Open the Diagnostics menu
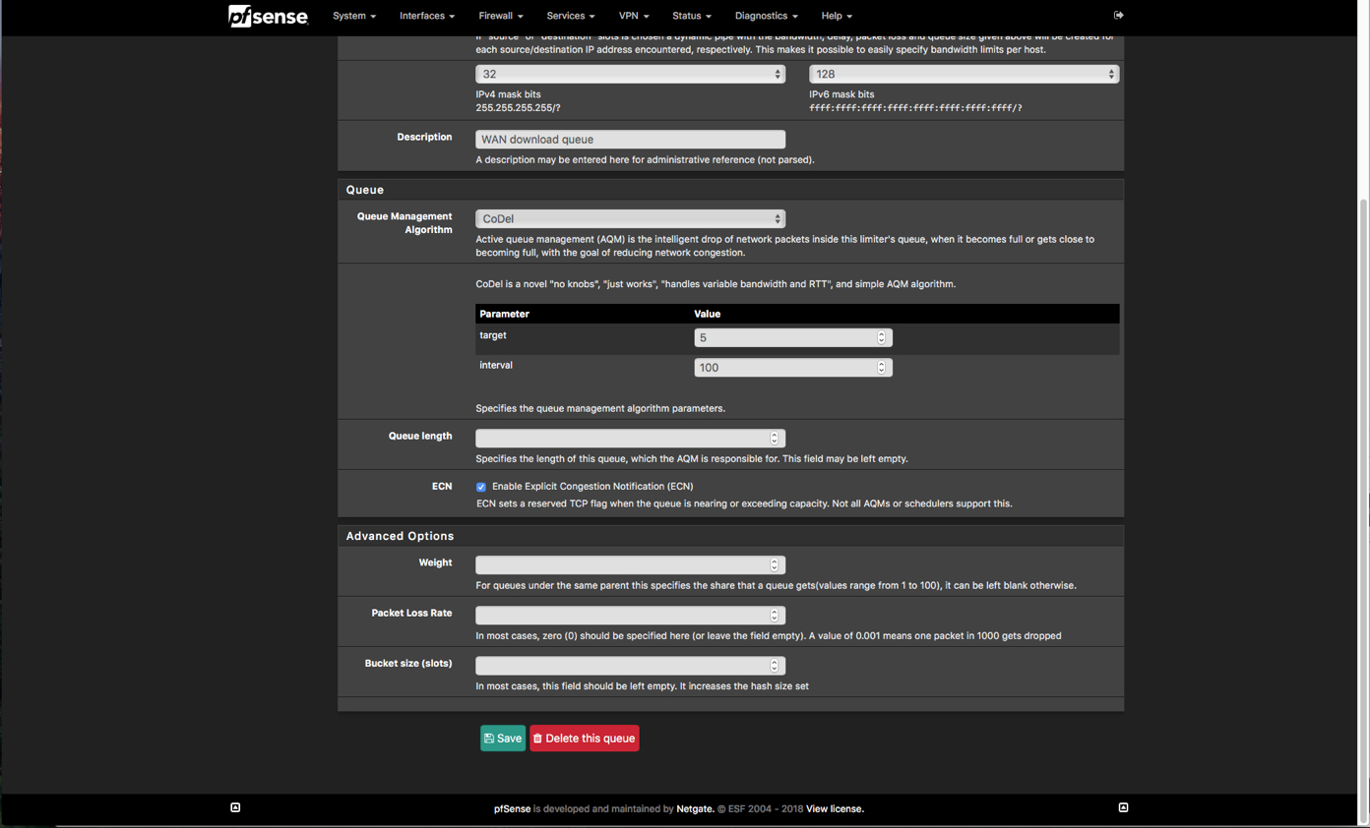This screenshot has height=828, width=1370. point(766,16)
